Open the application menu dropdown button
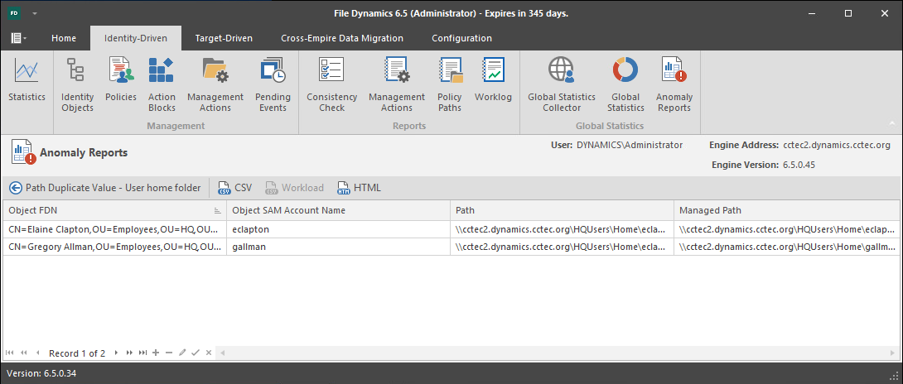The height and width of the screenshot is (384, 903). pyautogui.click(x=19, y=38)
